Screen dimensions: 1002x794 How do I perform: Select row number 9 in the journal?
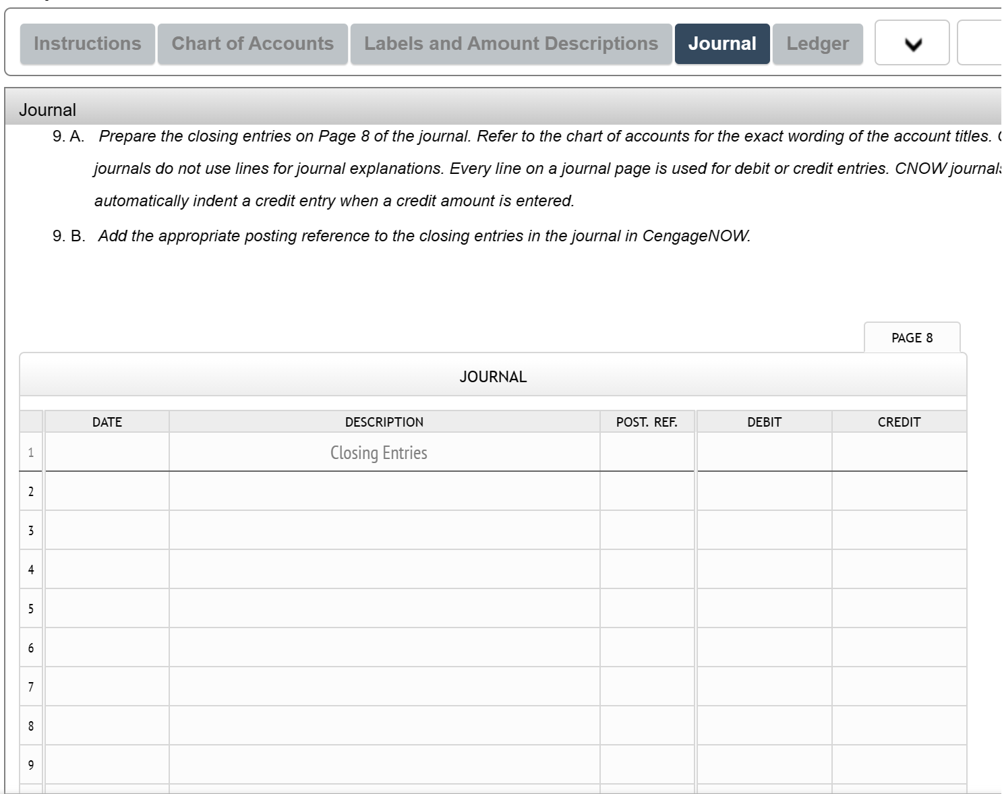point(30,764)
